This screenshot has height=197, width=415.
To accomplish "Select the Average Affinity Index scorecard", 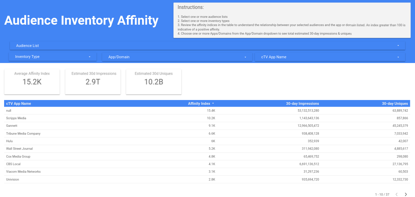I will pyautogui.click(x=32, y=82).
